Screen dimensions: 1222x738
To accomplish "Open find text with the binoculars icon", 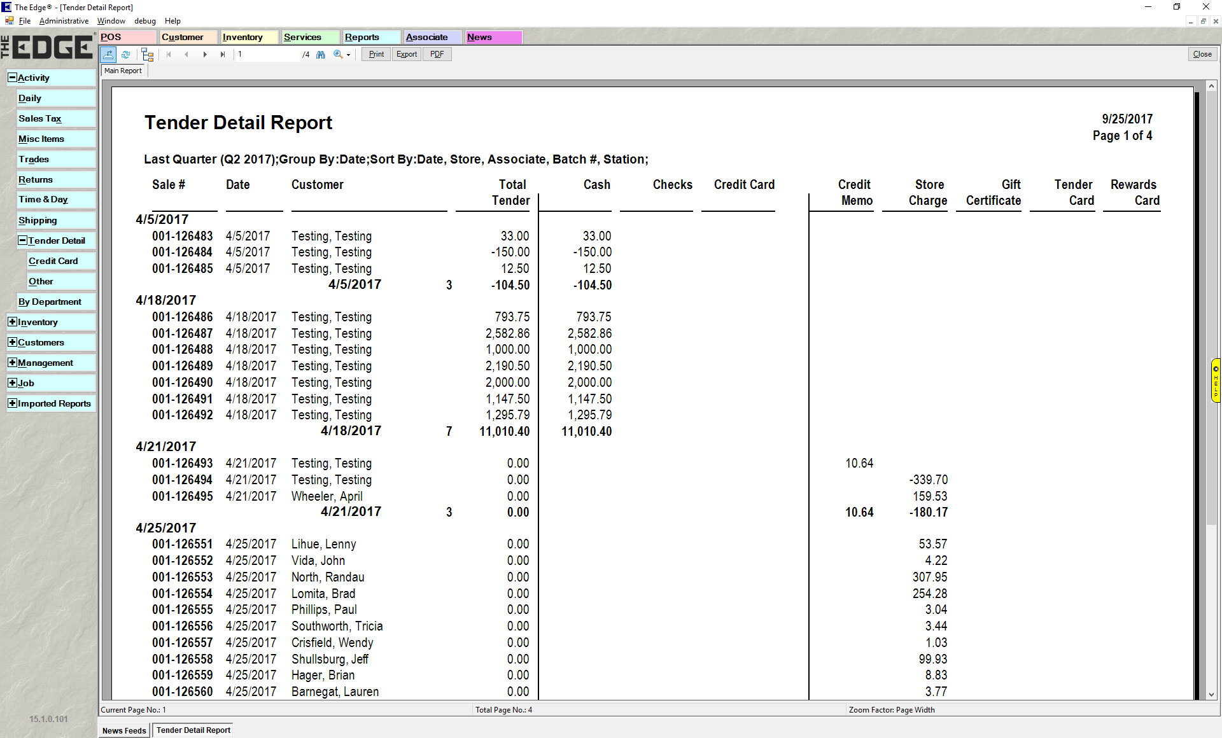I will [x=321, y=55].
